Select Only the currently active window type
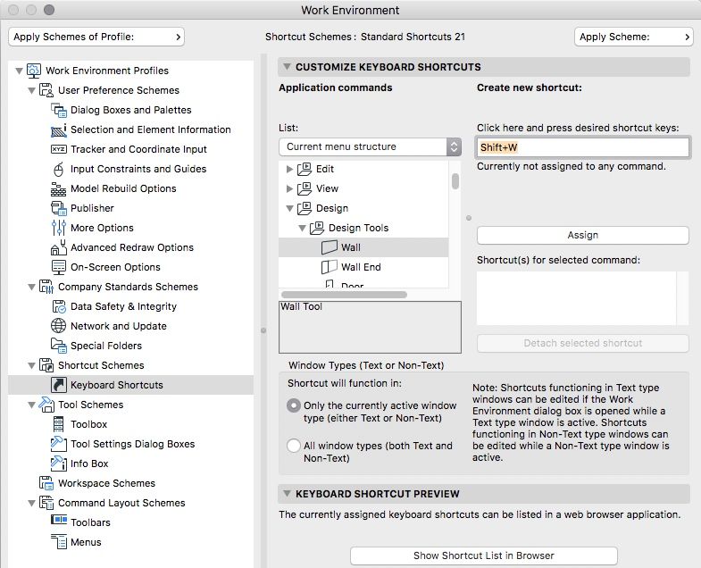The width and height of the screenshot is (701, 568). coord(294,405)
